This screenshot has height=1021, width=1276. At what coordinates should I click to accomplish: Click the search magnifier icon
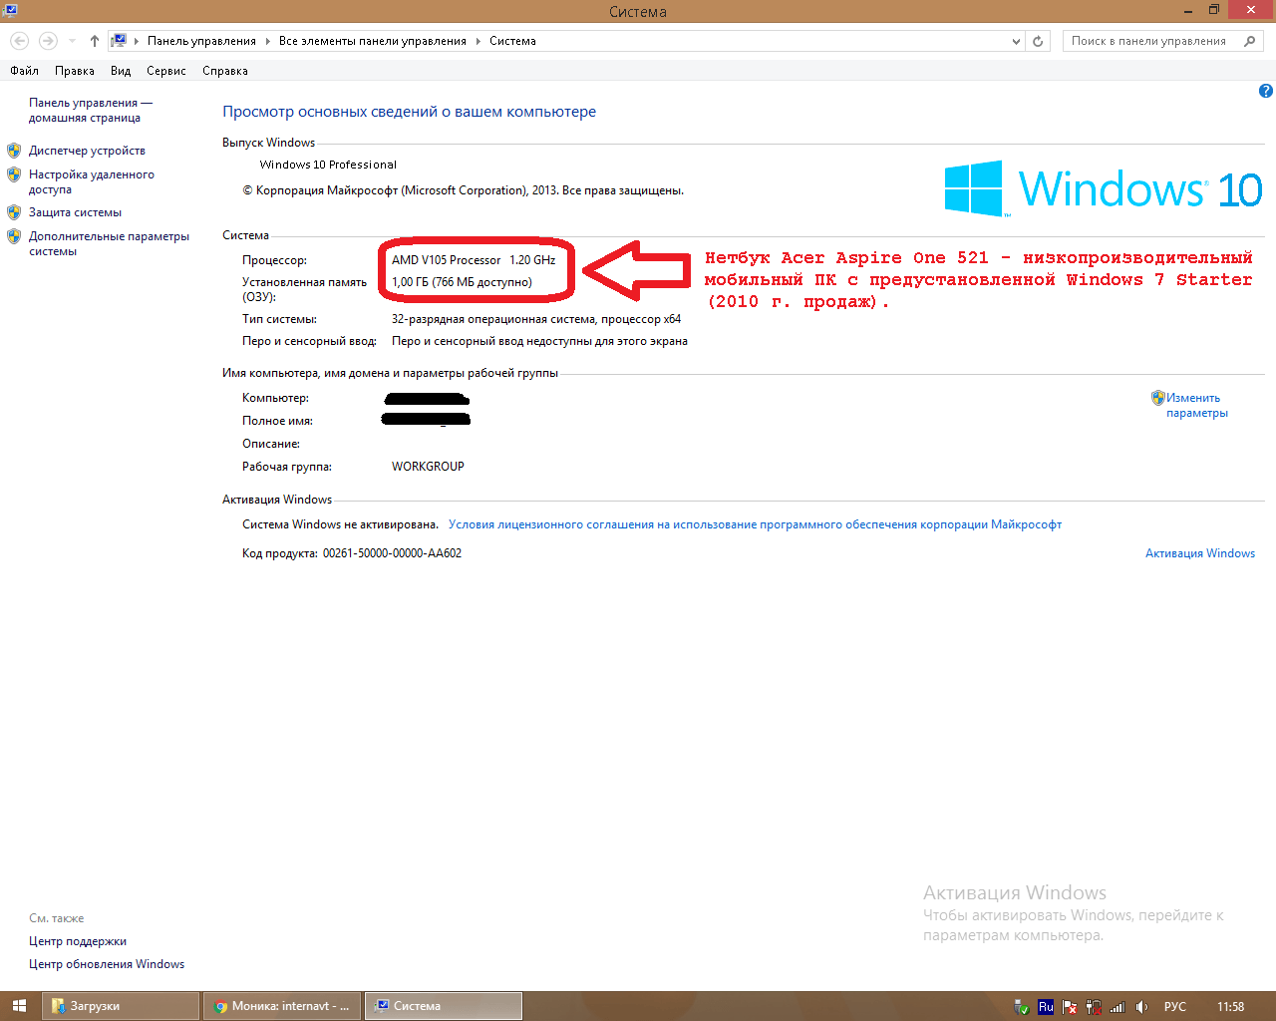click(x=1250, y=41)
